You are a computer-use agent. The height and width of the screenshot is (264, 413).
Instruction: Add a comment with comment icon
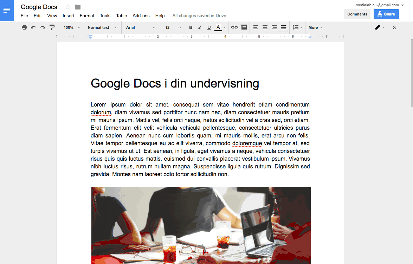tap(244, 27)
